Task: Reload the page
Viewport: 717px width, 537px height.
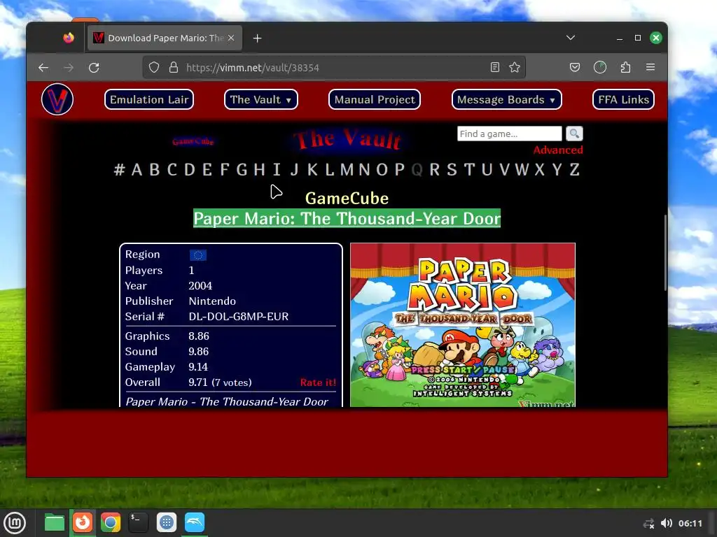Action: click(94, 68)
